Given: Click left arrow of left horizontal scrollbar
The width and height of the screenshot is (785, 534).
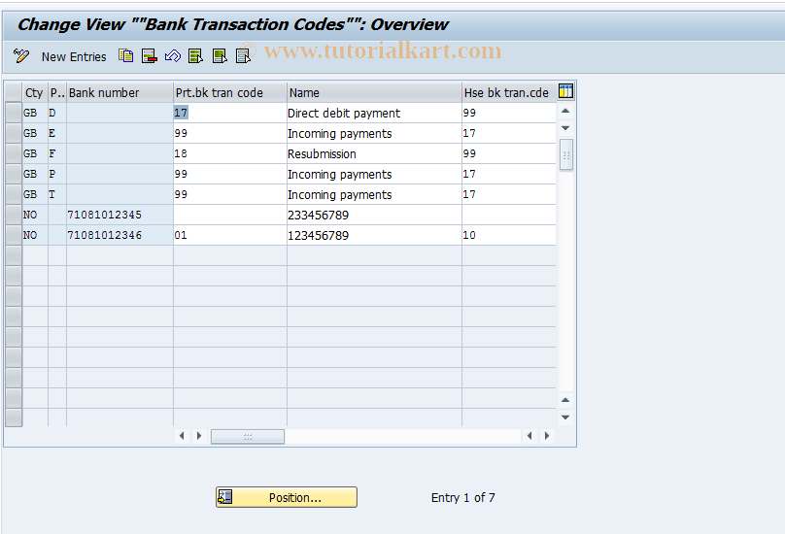Looking at the screenshot, I should coord(182,436).
